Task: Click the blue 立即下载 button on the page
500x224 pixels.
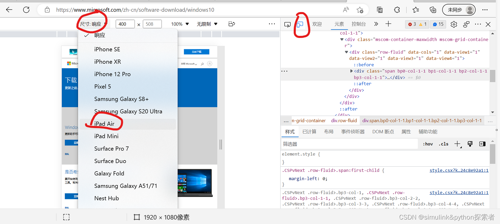Action: [197, 52]
